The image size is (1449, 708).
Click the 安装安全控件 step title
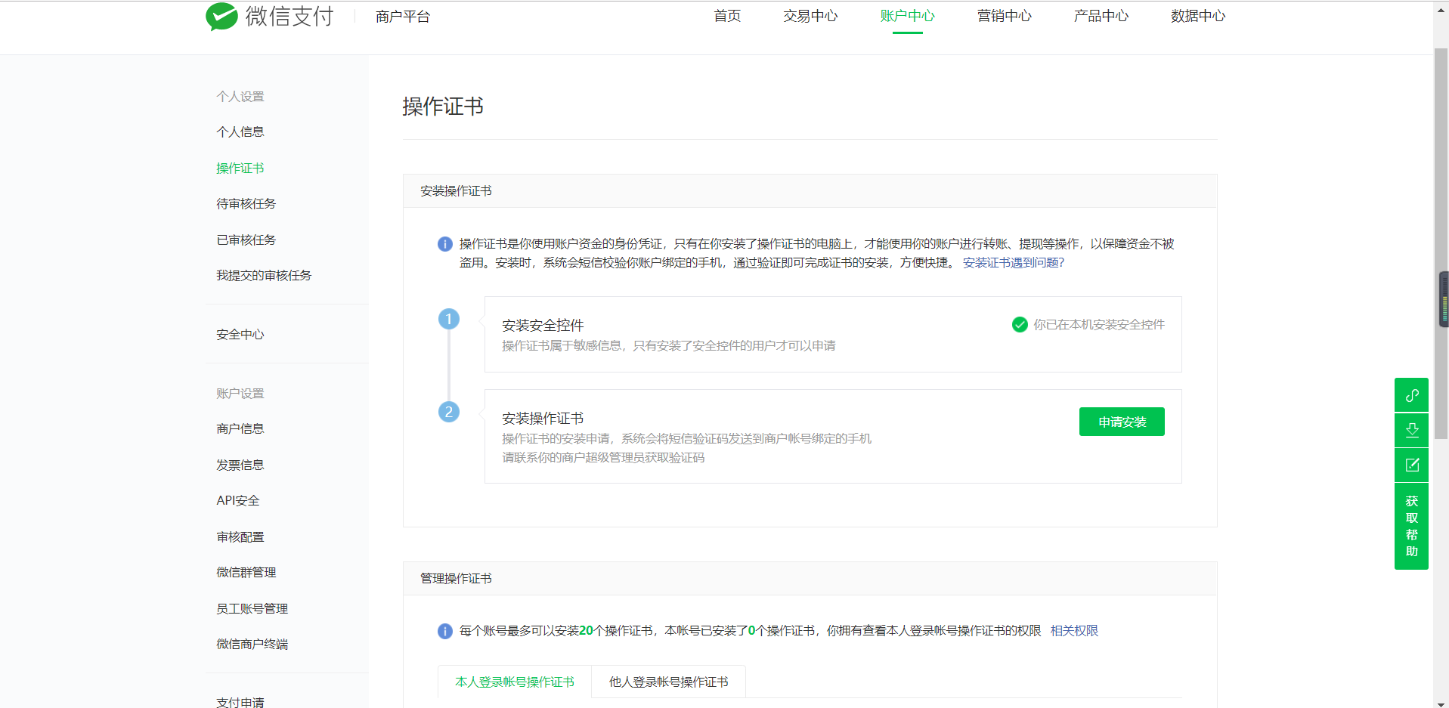pyautogui.click(x=543, y=326)
